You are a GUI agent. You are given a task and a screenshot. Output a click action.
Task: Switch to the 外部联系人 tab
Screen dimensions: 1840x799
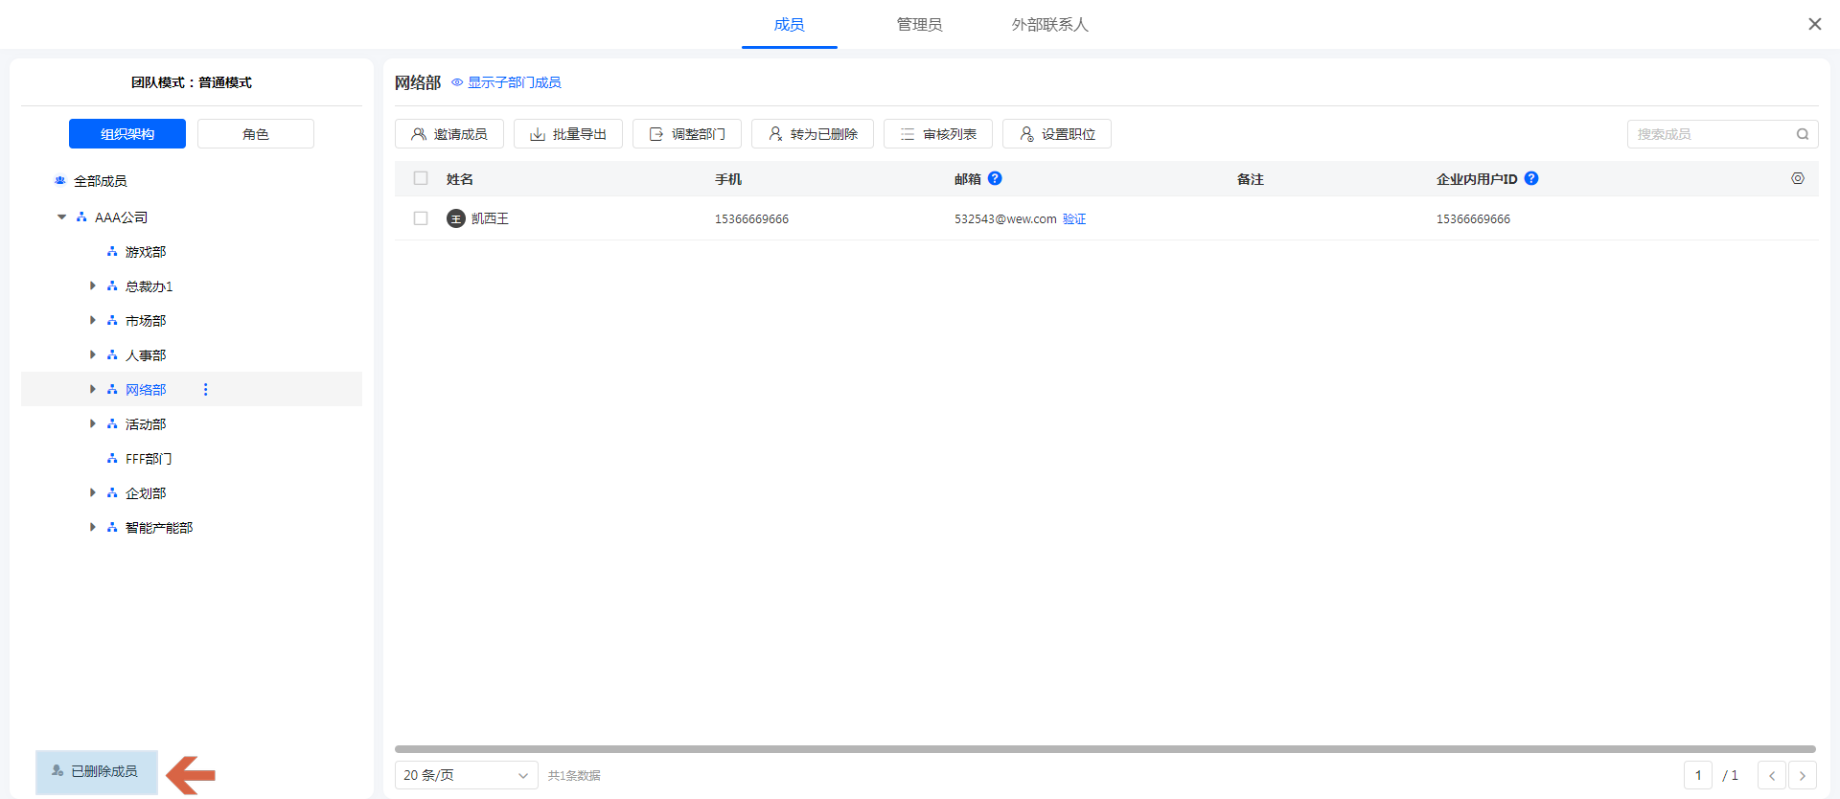(x=1049, y=25)
